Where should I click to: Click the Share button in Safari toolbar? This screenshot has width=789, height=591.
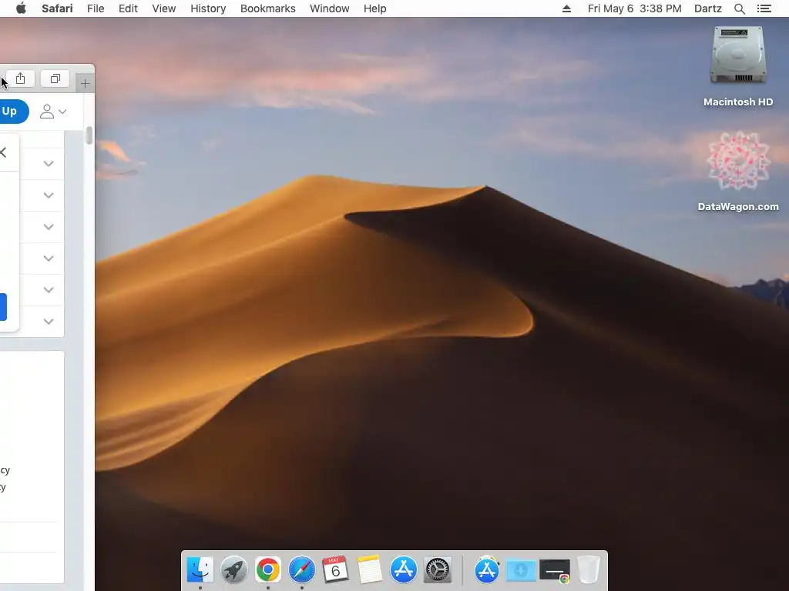pyautogui.click(x=20, y=78)
